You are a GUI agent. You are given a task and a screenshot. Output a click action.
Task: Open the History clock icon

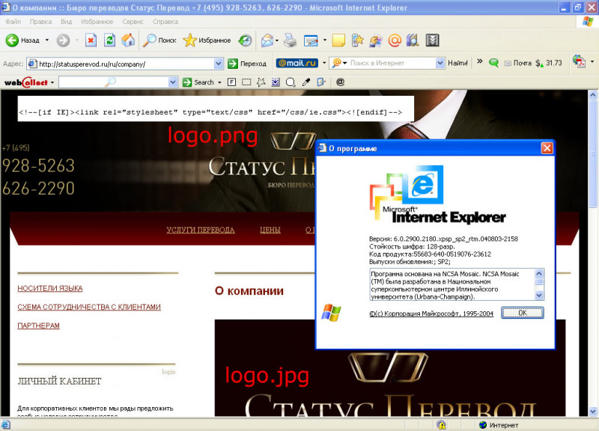245,40
